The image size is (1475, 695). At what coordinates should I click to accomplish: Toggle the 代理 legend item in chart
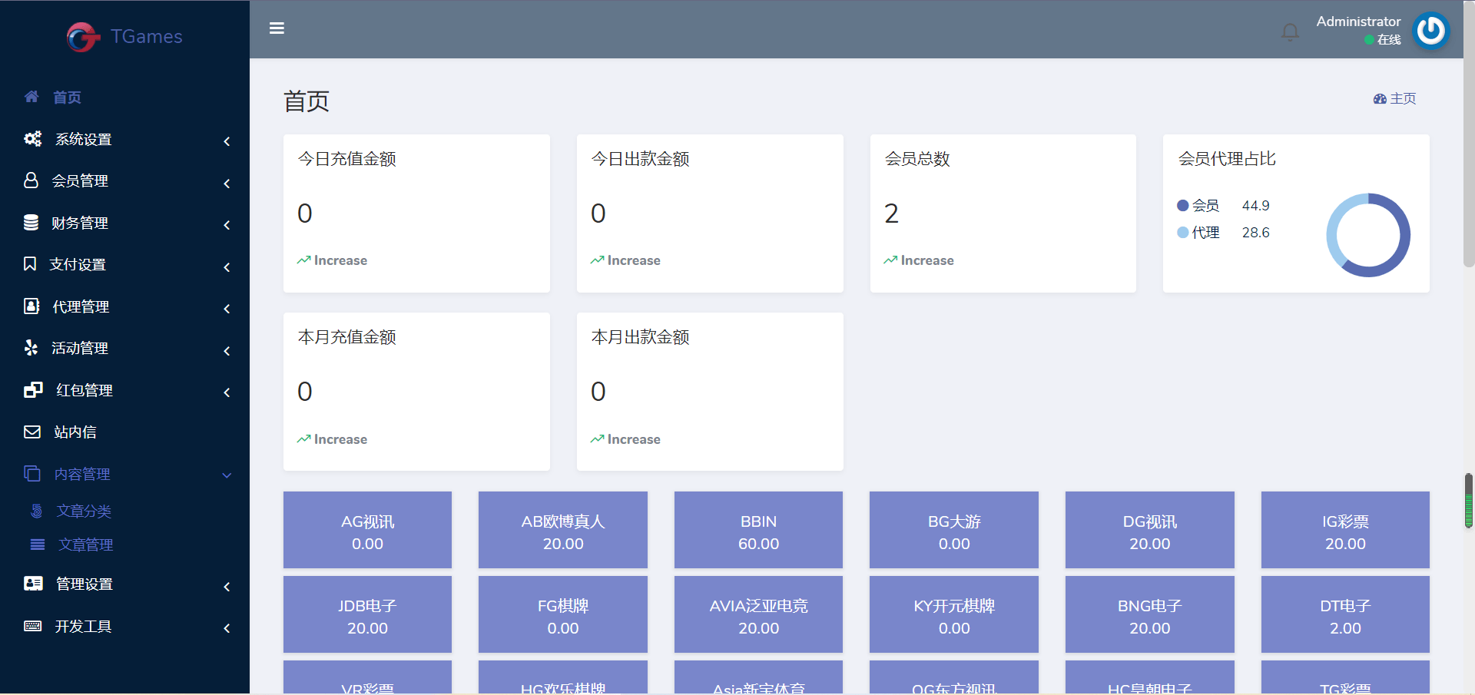point(1198,233)
